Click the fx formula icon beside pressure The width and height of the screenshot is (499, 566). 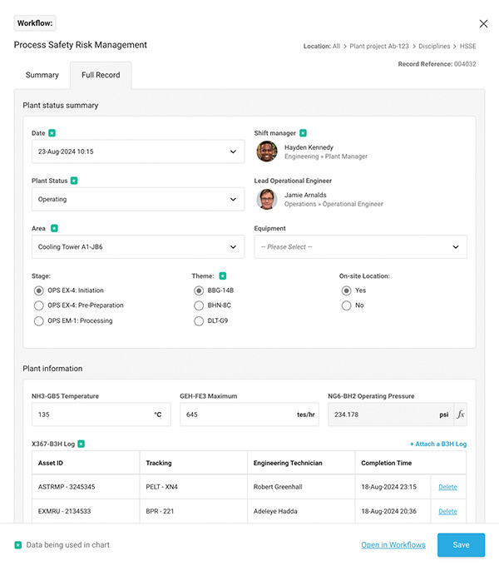pyautogui.click(x=460, y=415)
